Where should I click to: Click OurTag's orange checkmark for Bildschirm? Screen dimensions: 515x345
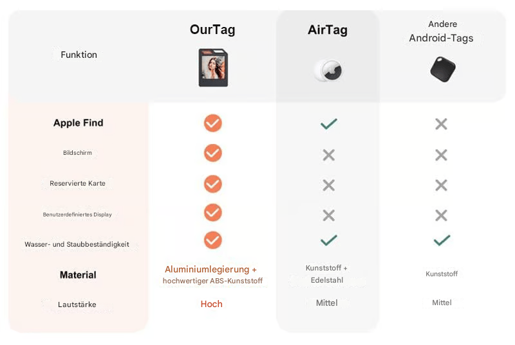(x=212, y=153)
